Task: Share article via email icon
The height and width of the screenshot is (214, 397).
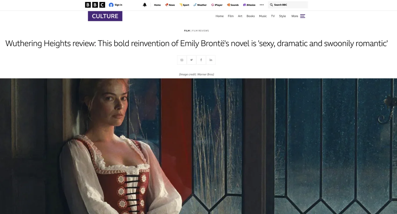Action: point(182,60)
